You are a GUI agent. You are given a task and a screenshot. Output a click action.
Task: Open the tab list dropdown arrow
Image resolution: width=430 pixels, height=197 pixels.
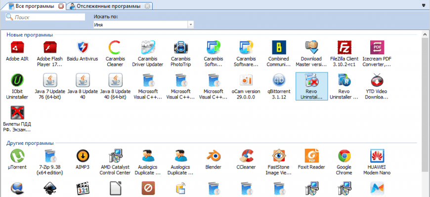(424, 5)
